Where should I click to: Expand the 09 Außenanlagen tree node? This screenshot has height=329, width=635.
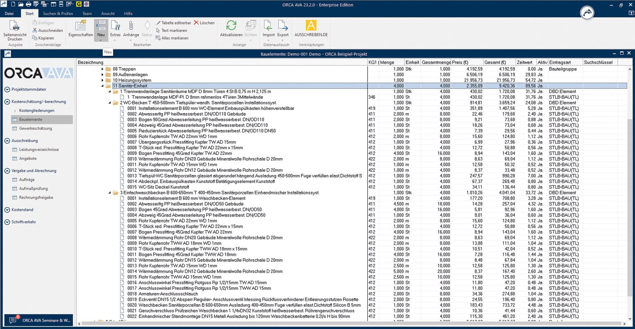tap(103, 75)
